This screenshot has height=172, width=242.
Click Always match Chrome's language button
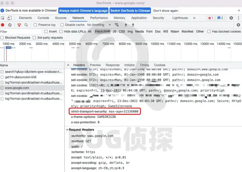[83, 11]
